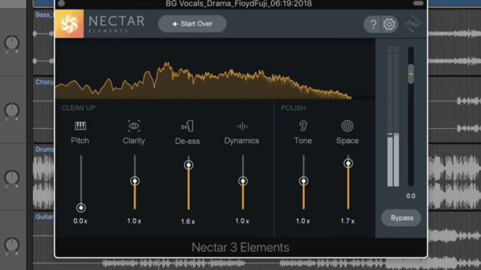
Task: Click the Drums track pan knob
Action: pyautogui.click(x=12, y=177)
